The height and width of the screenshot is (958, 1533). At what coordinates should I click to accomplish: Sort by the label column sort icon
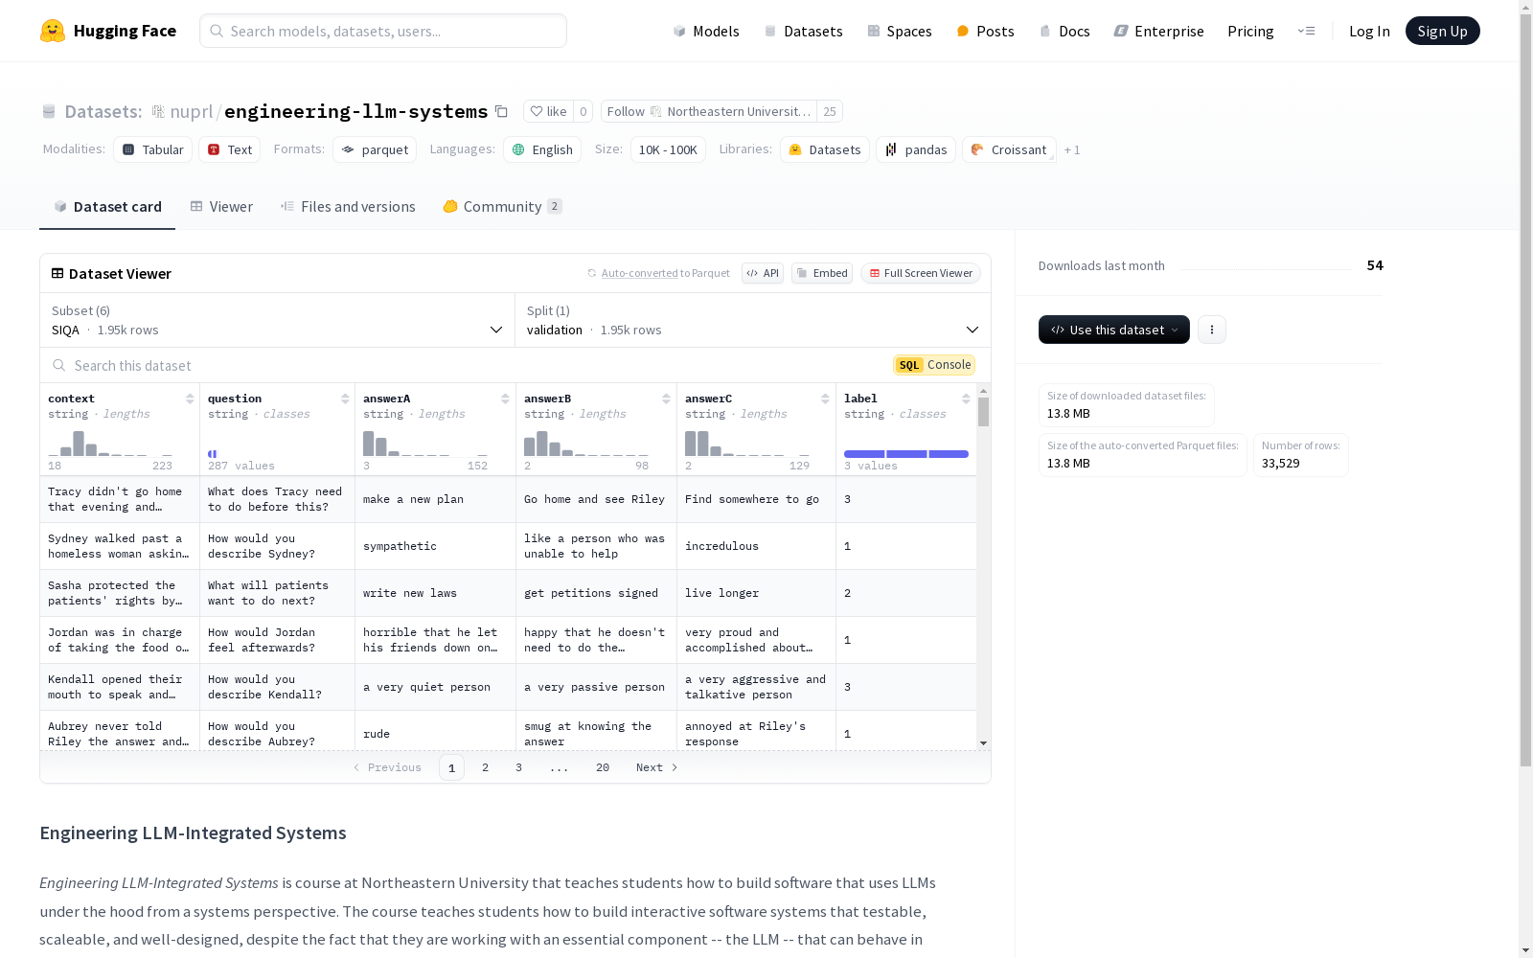[966, 399]
